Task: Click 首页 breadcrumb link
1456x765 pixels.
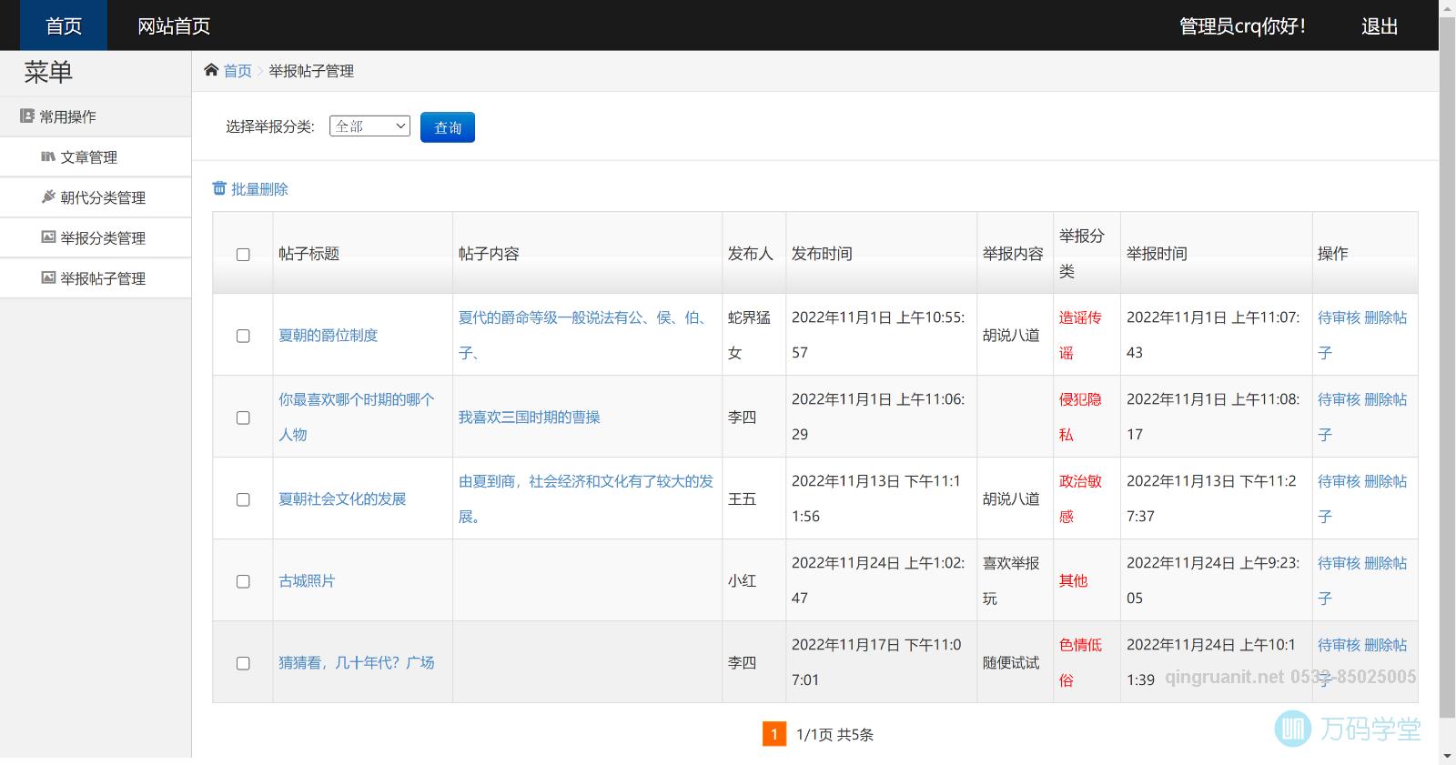Action: pos(238,71)
